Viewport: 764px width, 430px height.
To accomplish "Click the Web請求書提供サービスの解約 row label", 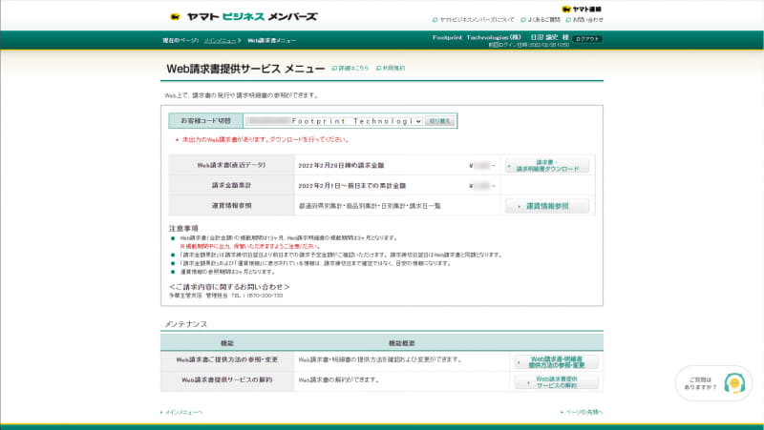I will coord(227,379).
